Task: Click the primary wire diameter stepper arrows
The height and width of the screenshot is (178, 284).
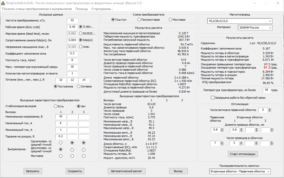Action: point(222,130)
